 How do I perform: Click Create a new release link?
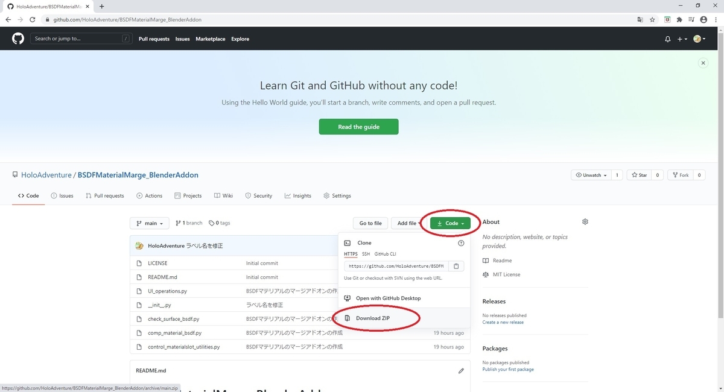(x=503, y=322)
